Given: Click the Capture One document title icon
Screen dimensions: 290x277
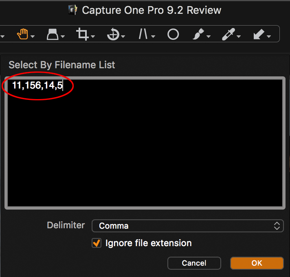Looking at the screenshot, I should 72,10.
